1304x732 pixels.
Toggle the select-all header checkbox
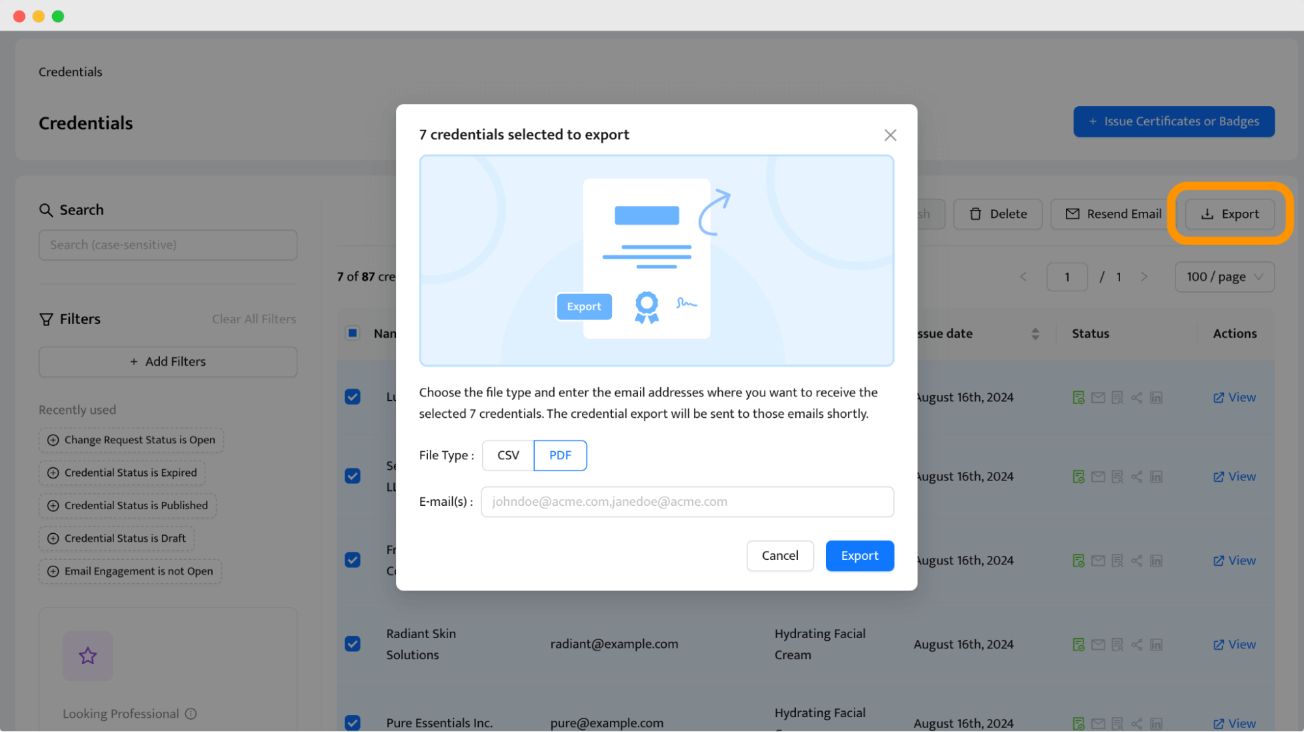pyautogui.click(x=352, y=333)
